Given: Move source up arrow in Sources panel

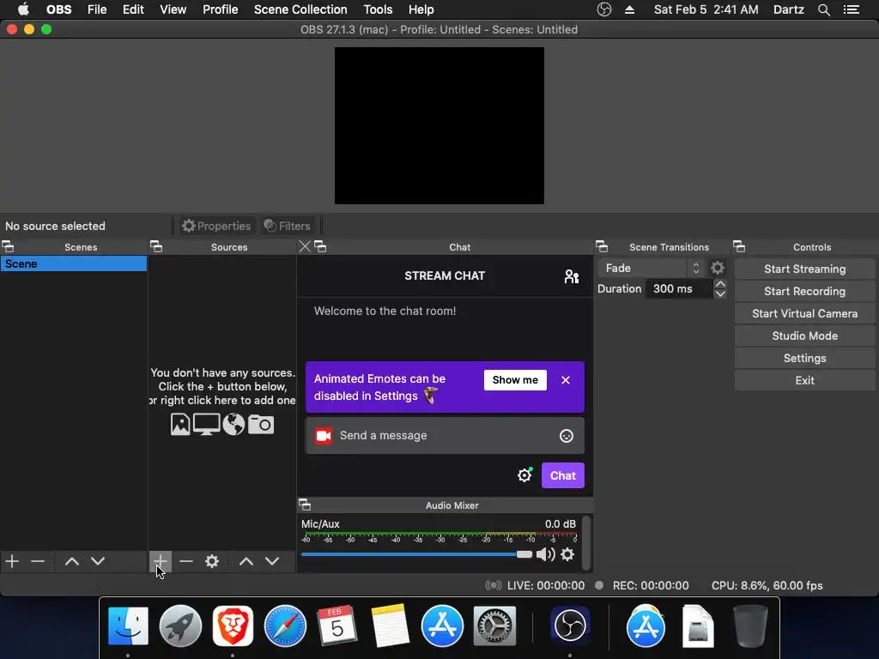Looking at the screenshot, I should [246, 561].
